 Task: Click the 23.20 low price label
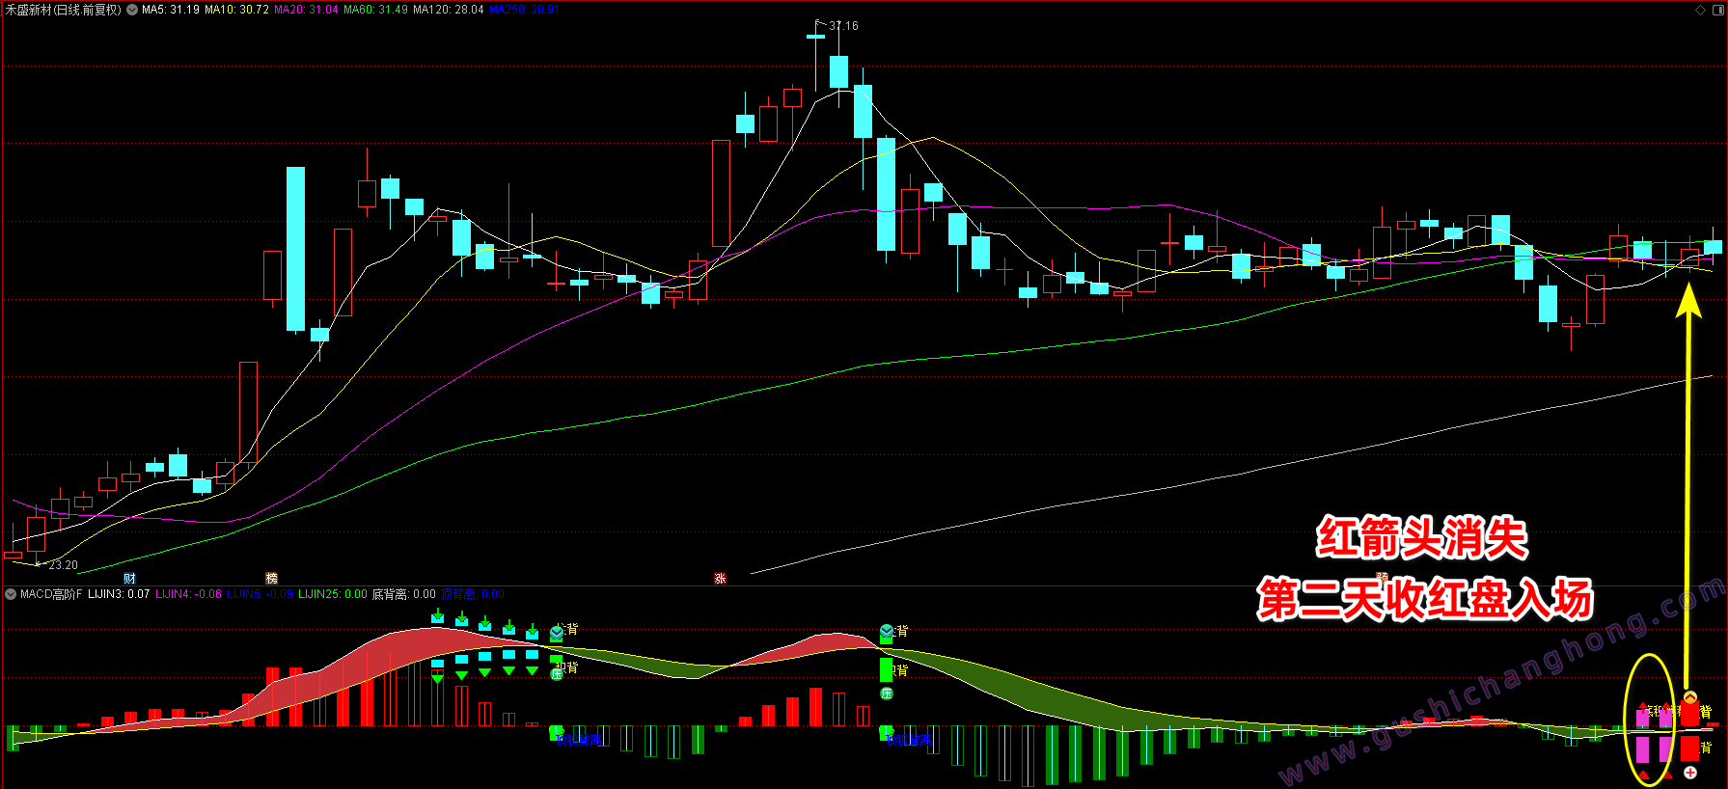click(64, 565)
